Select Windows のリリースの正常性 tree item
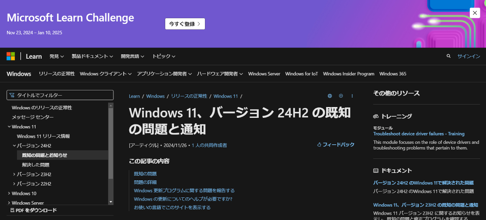The height and width of the screenshot is (220, 486). pyautogui.click(x=42, y=108)
